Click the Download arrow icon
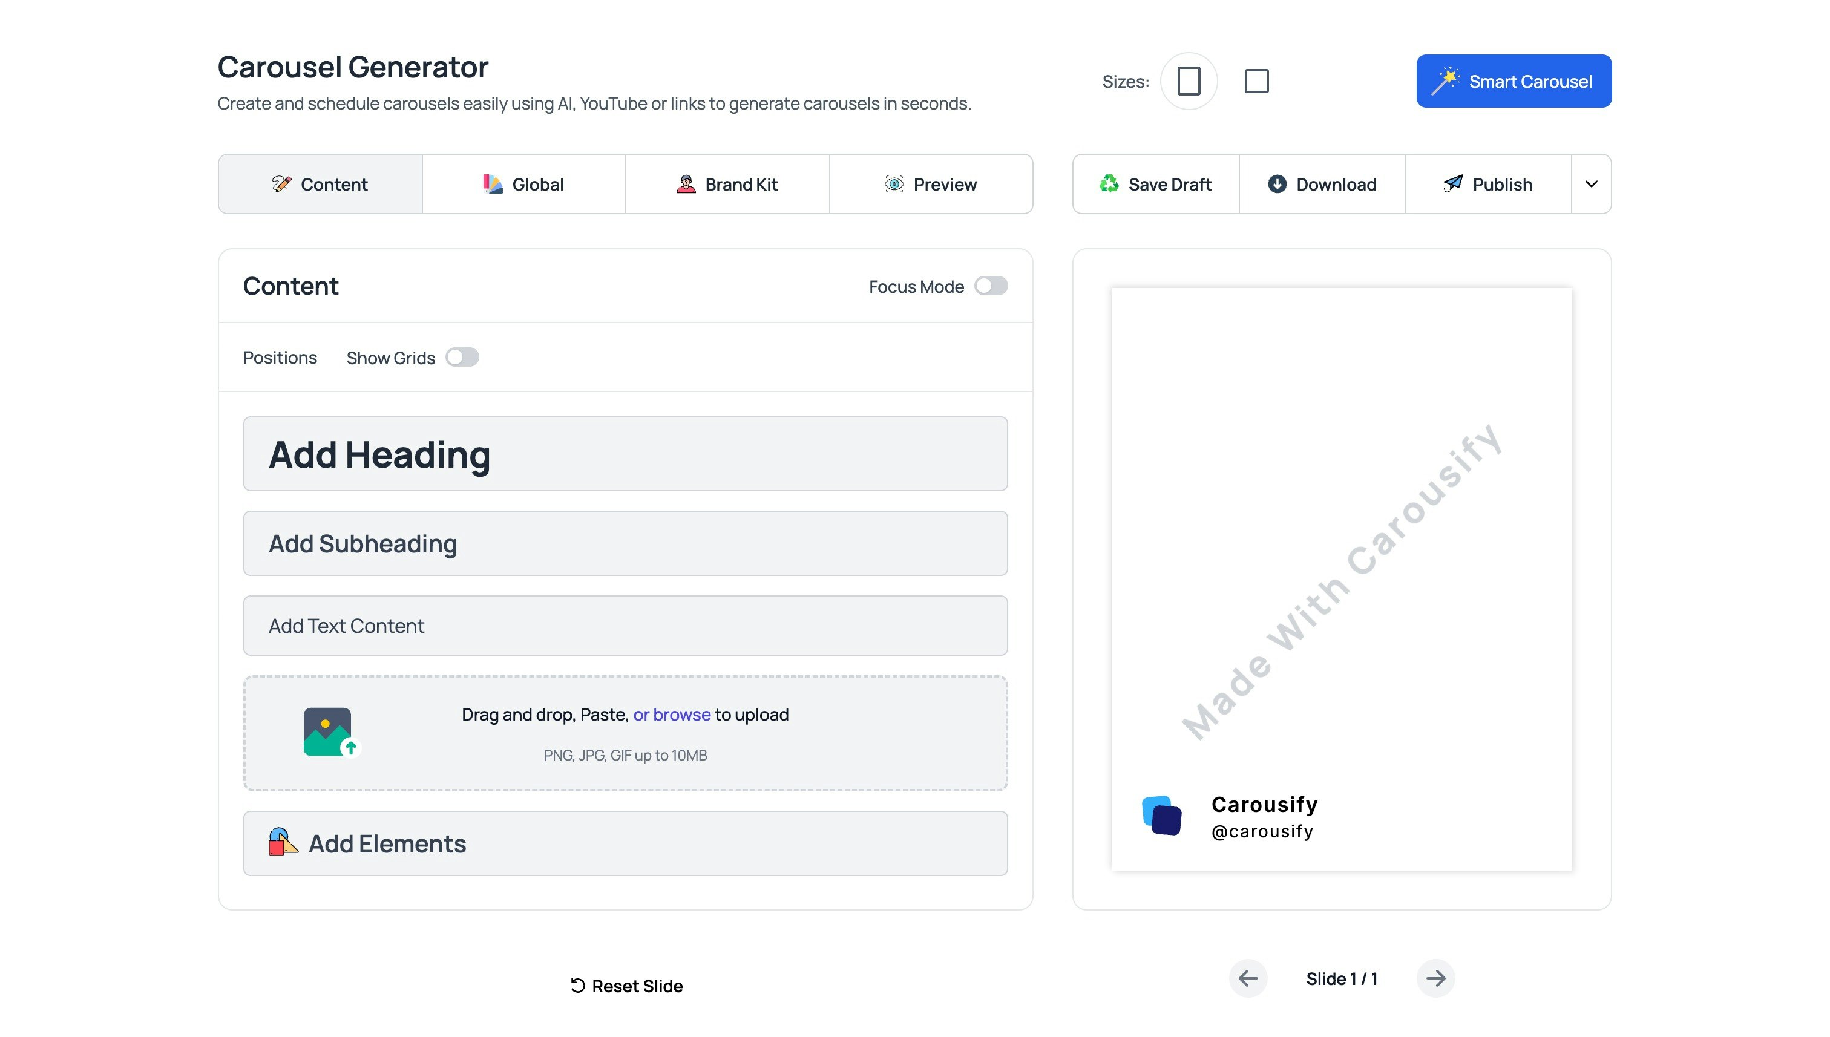1830x1037 pixels. [x=1277, y=184]
